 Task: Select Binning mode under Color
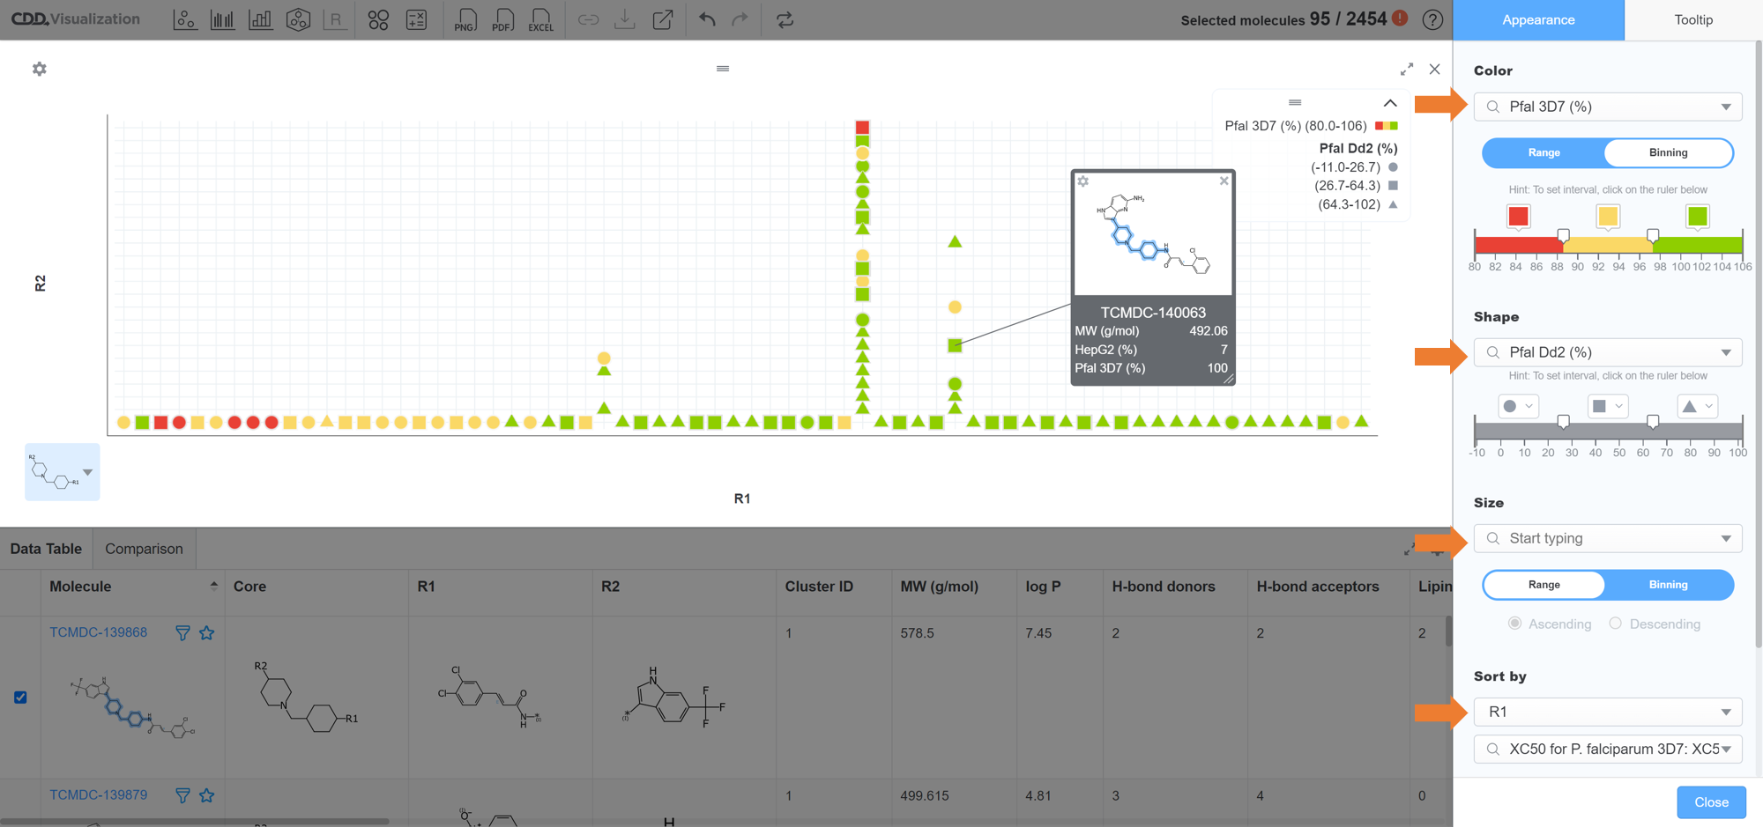[1668, 152]
